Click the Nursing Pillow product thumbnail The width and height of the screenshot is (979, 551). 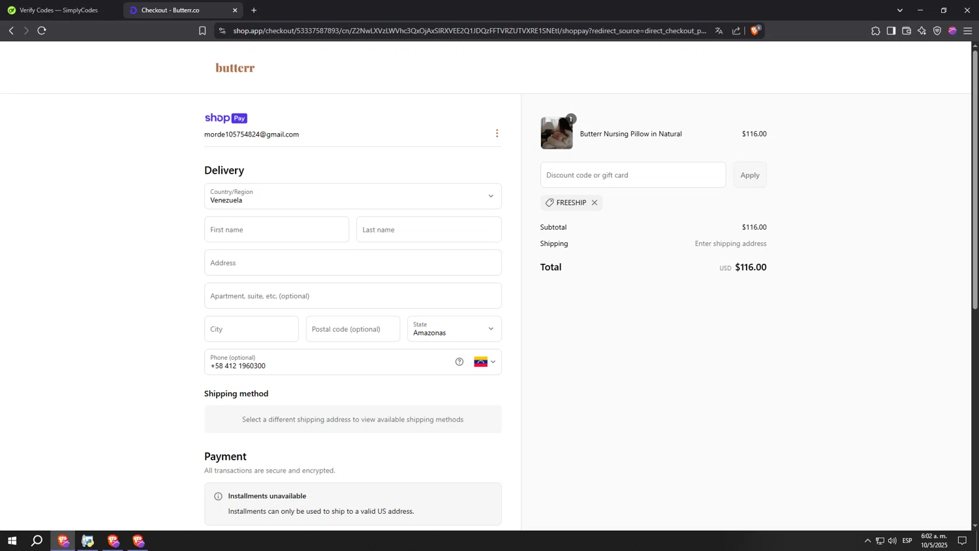pos(557,133)
